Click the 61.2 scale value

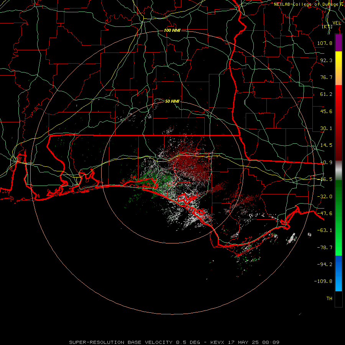click(x=326, y=94)
